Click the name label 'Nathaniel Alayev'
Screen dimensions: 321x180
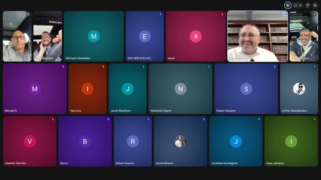click(161, 111)
